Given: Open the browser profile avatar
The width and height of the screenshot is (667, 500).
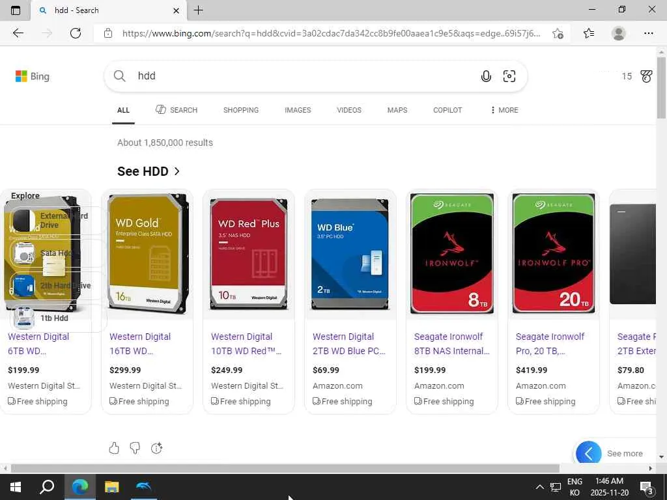Looking at the screenshot, I should pos(619,33).
